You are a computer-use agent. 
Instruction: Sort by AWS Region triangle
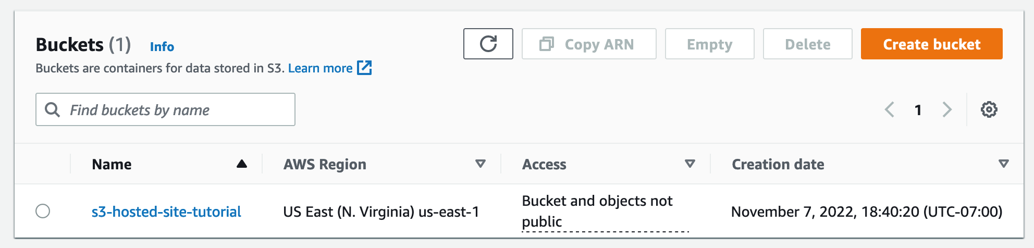pos(481,164)
